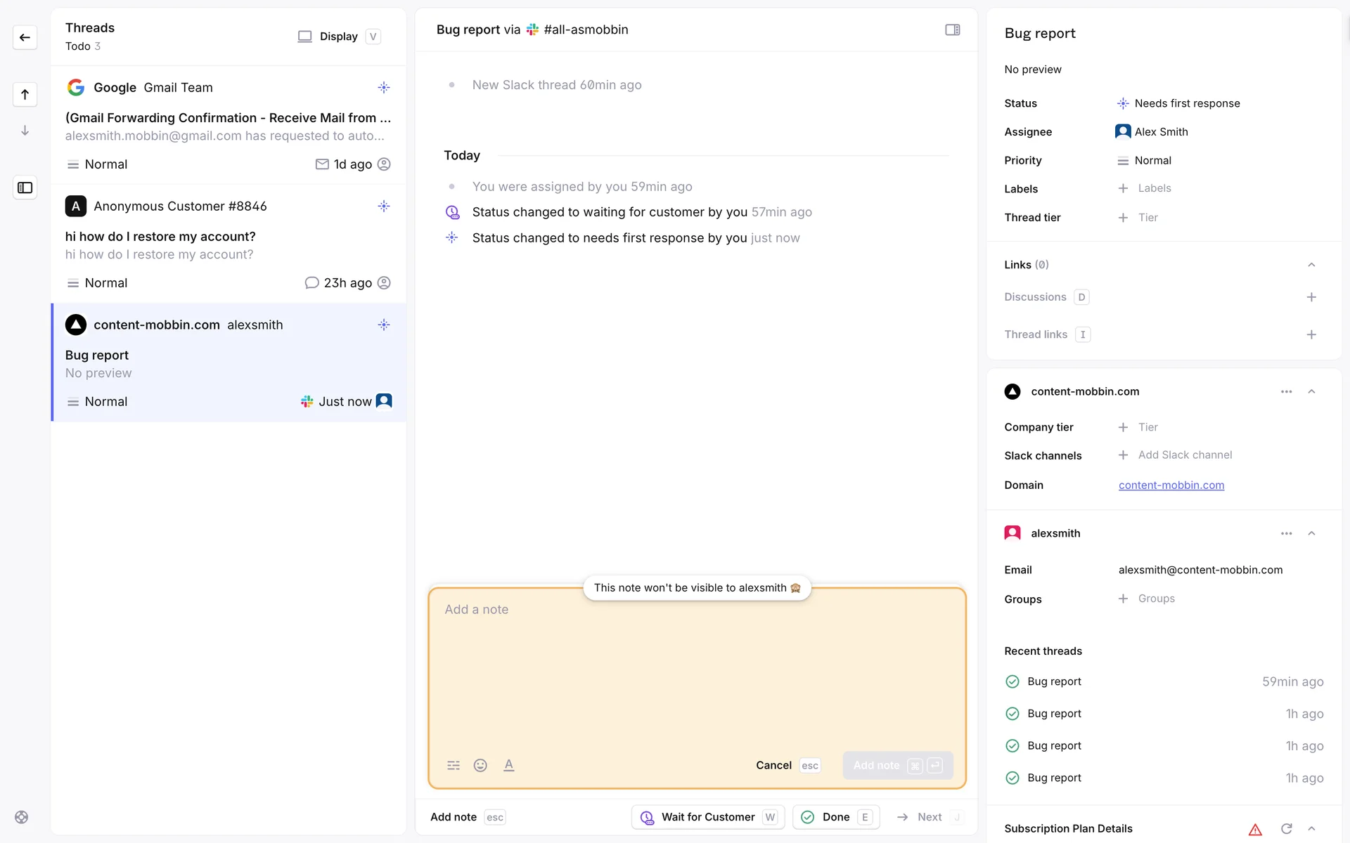Collapse the Links section
Viewport: 1350px width, 843px height.
[1311, 265]
